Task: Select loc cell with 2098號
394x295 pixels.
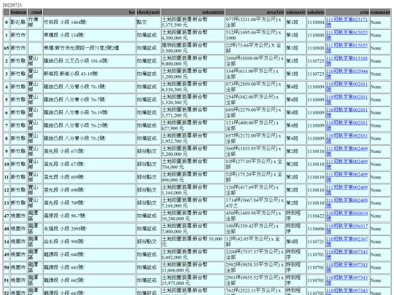Action: pos(89,229)
